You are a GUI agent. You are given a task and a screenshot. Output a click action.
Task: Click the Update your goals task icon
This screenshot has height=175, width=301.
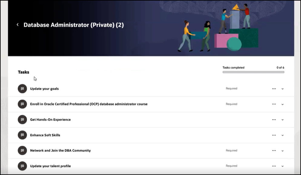coord(22,89)
